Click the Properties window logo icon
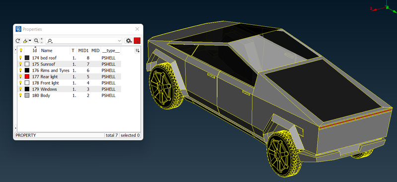 click(18, 29)
